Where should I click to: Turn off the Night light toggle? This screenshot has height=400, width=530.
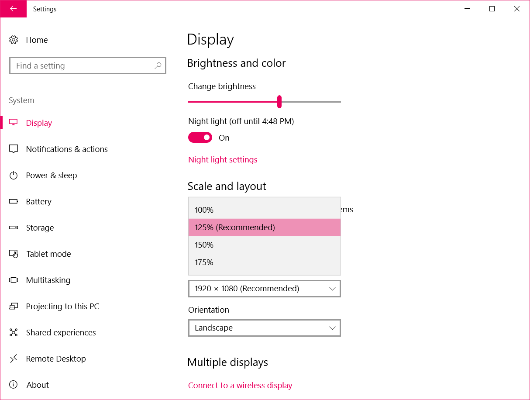coord(200,138)
